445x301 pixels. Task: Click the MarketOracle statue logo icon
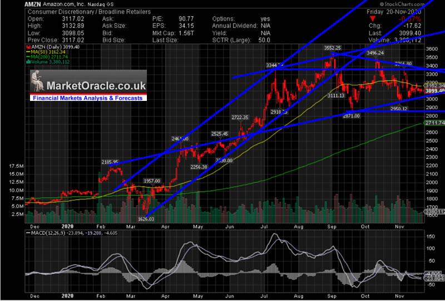40,85
